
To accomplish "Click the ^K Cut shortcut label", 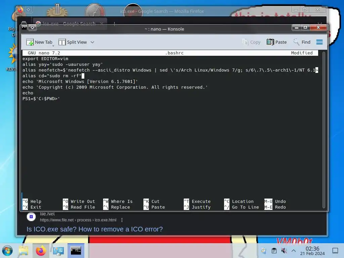I will point(152,202).
